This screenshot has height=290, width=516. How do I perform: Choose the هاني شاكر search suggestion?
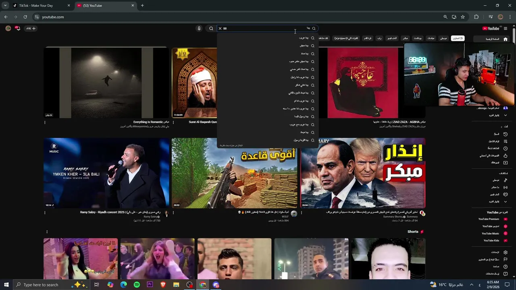click(268, 85)
